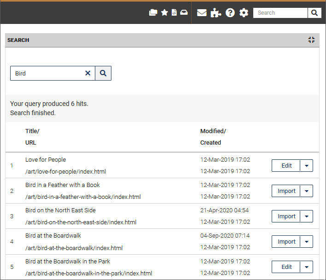Screen dimensions: 326x280
Task: Import Bird on the North East Side
Action: tap(286, 216)
